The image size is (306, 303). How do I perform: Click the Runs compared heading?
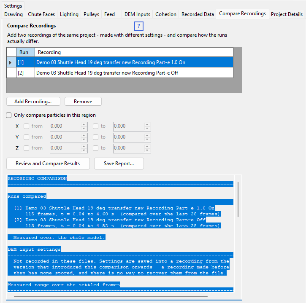(x=27, y=196)
